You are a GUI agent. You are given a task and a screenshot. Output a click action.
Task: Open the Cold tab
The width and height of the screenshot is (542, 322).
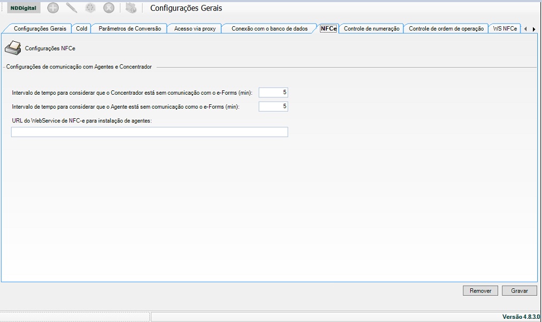(81, 28)
